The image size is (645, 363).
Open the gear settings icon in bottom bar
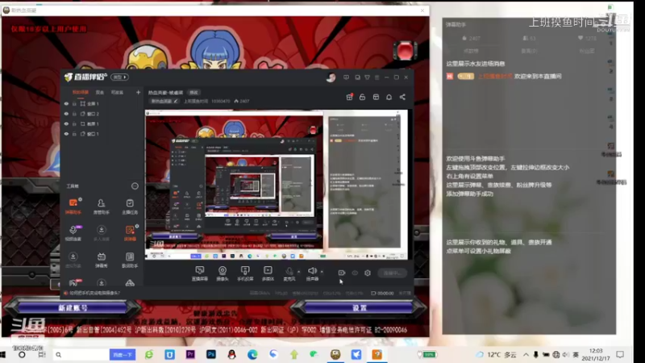tap(368, 273)
